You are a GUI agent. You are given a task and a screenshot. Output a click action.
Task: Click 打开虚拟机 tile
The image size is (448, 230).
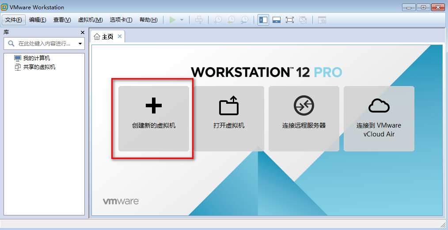229,119
